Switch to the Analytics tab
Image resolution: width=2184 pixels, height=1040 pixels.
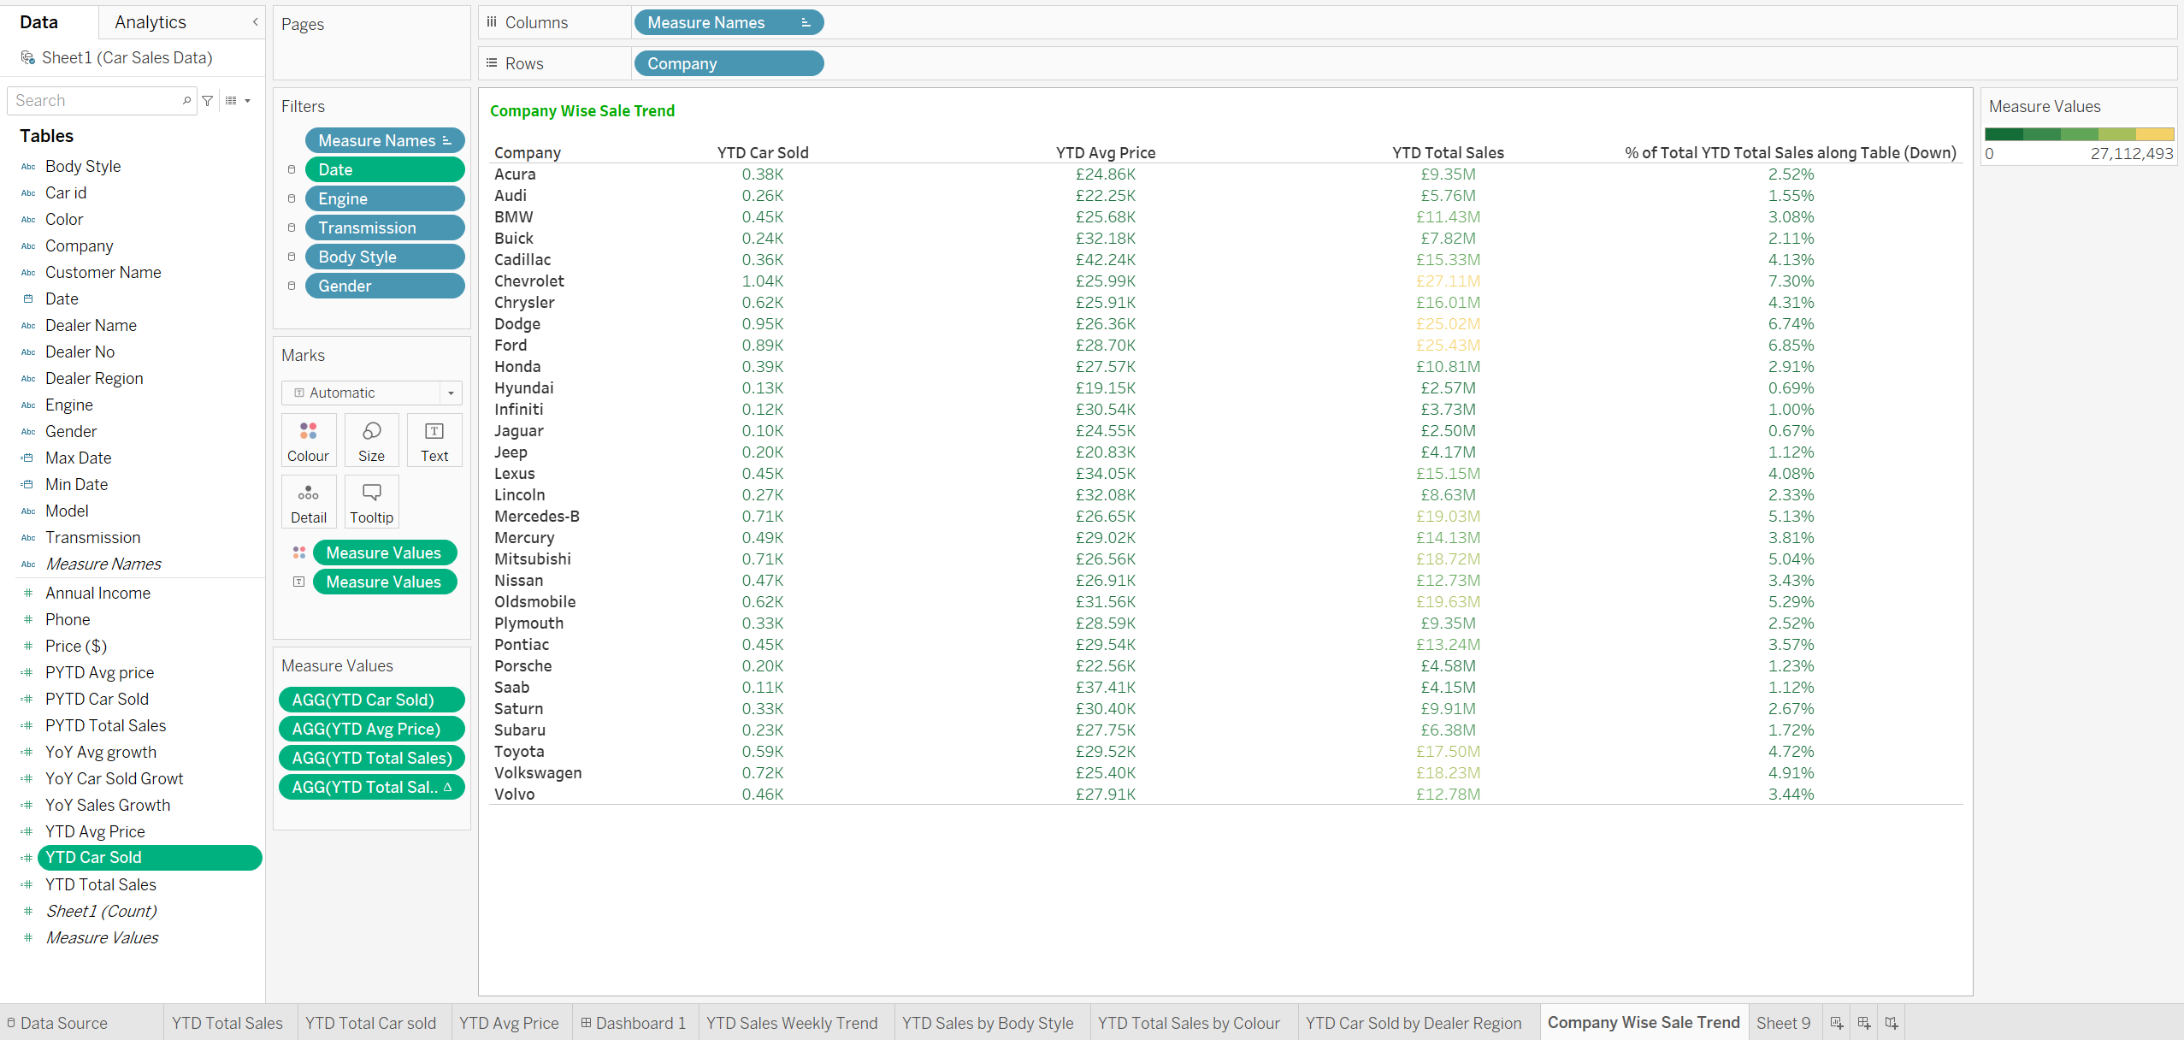click(x=151, y=22)
